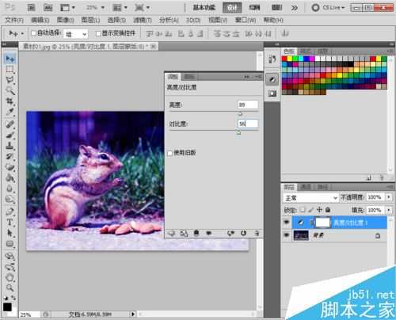Viewport: 396px width, 320px height.
Task: Open the adjustments panel icon in dock
Action: click(272, 79)
